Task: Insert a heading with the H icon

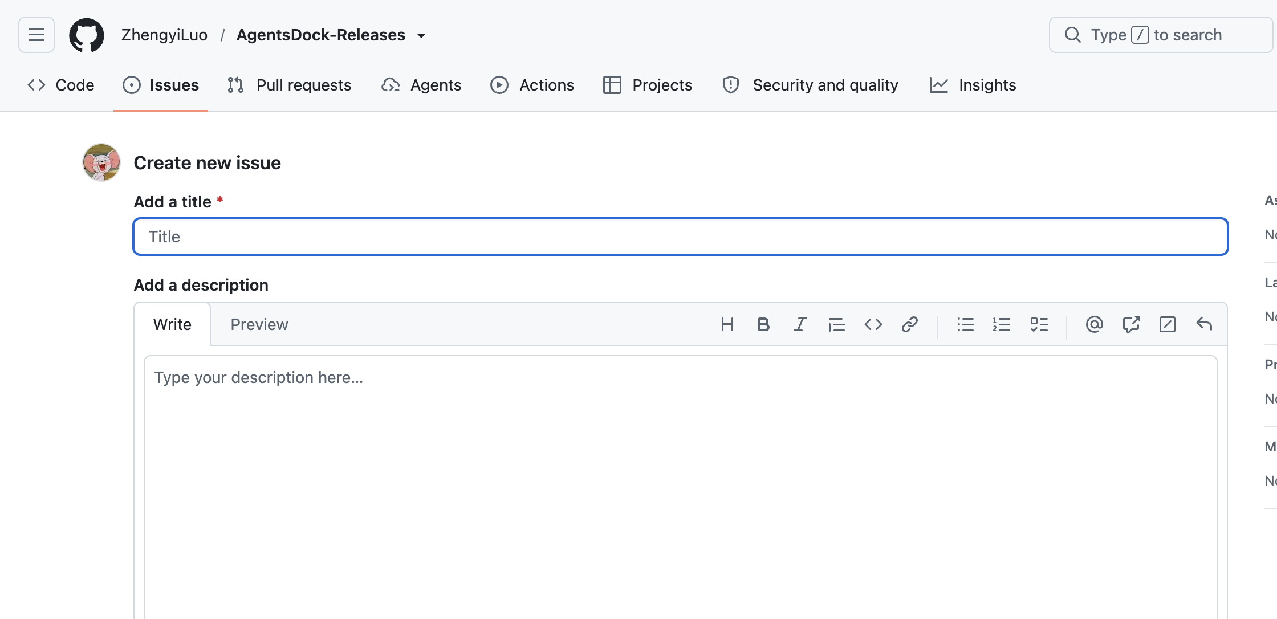Action: pos(727,324)
